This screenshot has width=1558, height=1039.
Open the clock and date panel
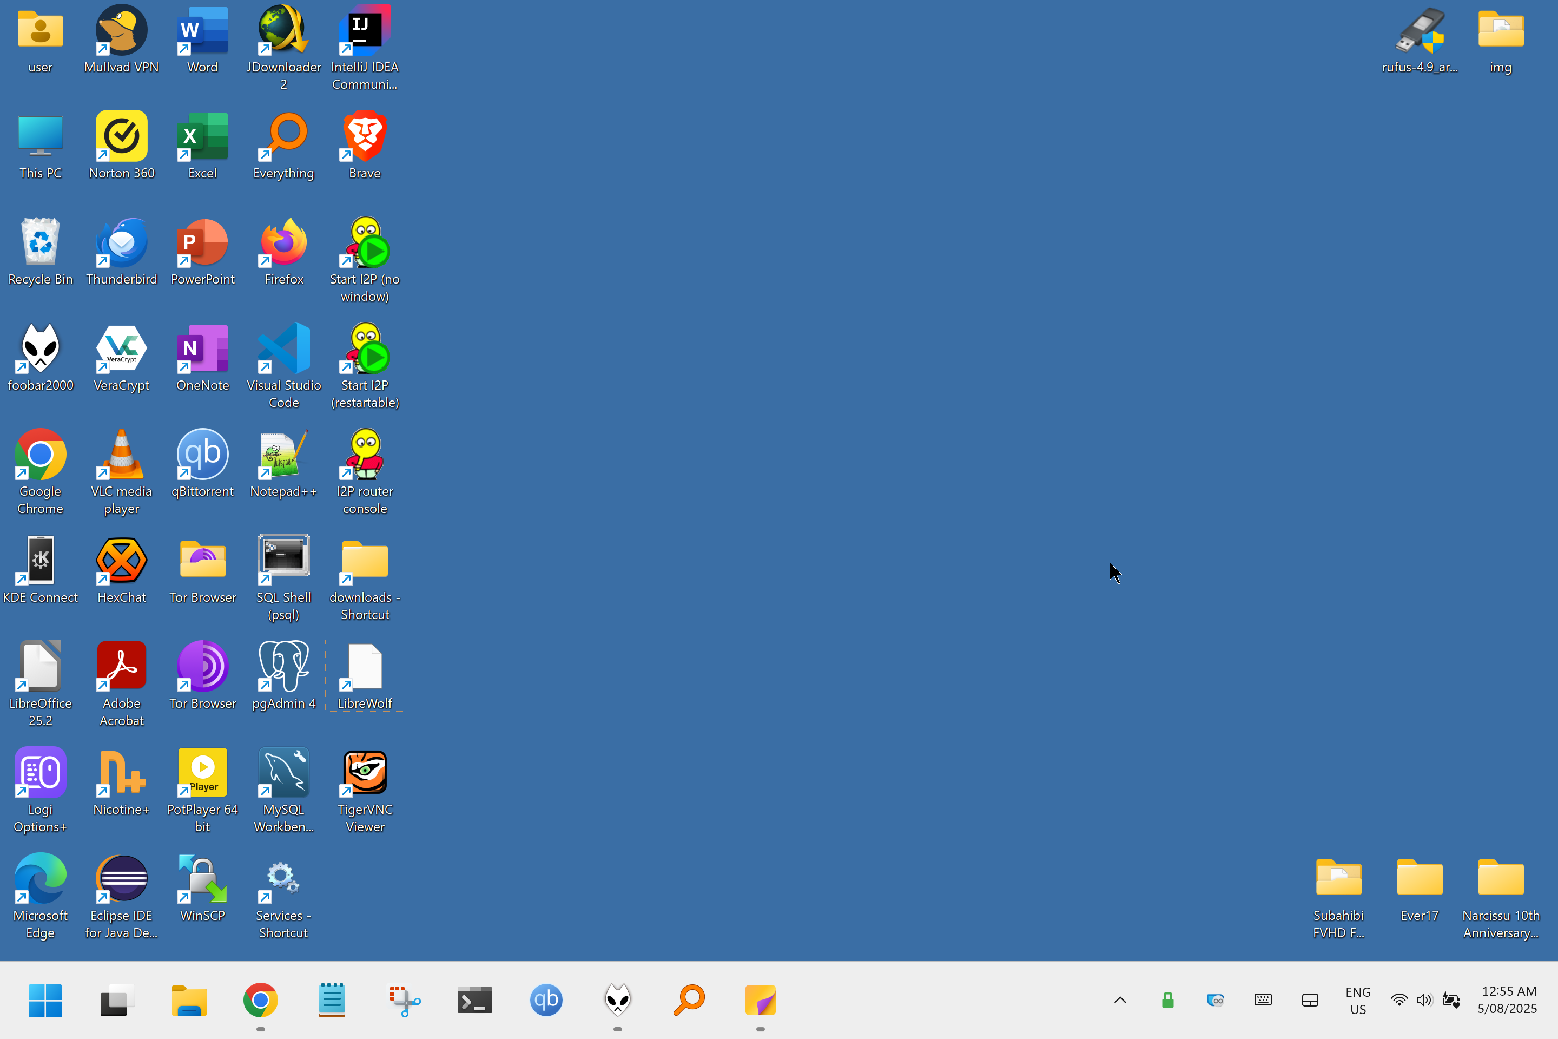coord(1507,1000)
